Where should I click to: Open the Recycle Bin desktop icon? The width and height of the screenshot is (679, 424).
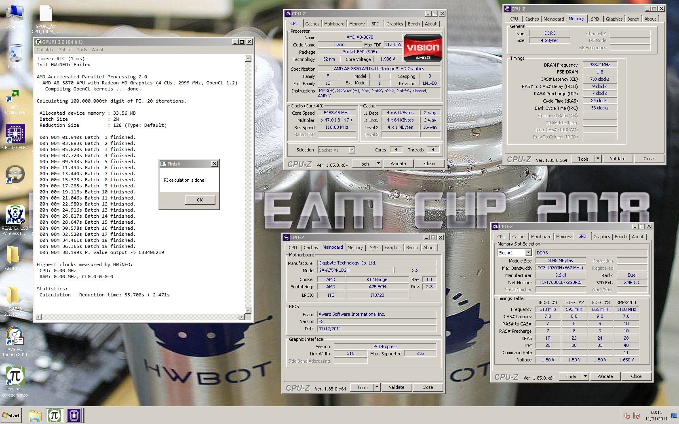[x=15, y=57]
